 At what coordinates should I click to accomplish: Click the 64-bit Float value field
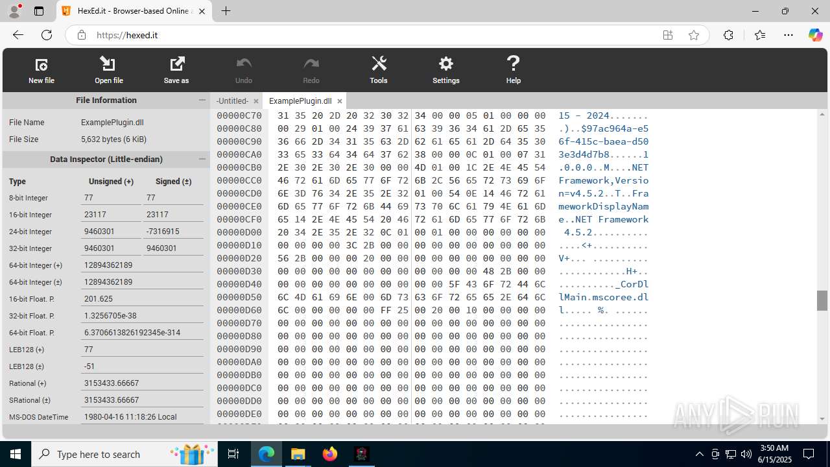point(142,333)
